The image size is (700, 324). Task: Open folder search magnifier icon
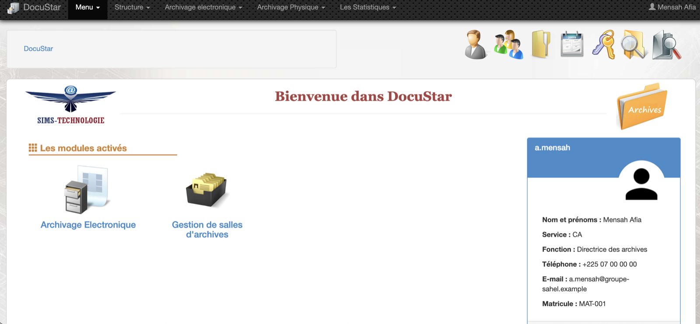(634, 45)
